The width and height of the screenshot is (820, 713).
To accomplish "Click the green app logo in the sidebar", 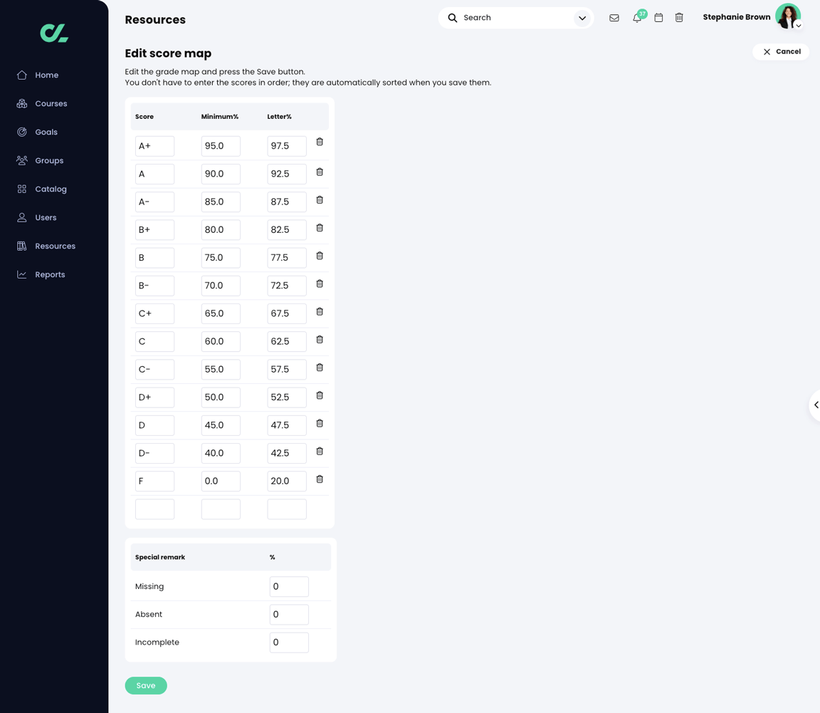I will coord(54,33).
